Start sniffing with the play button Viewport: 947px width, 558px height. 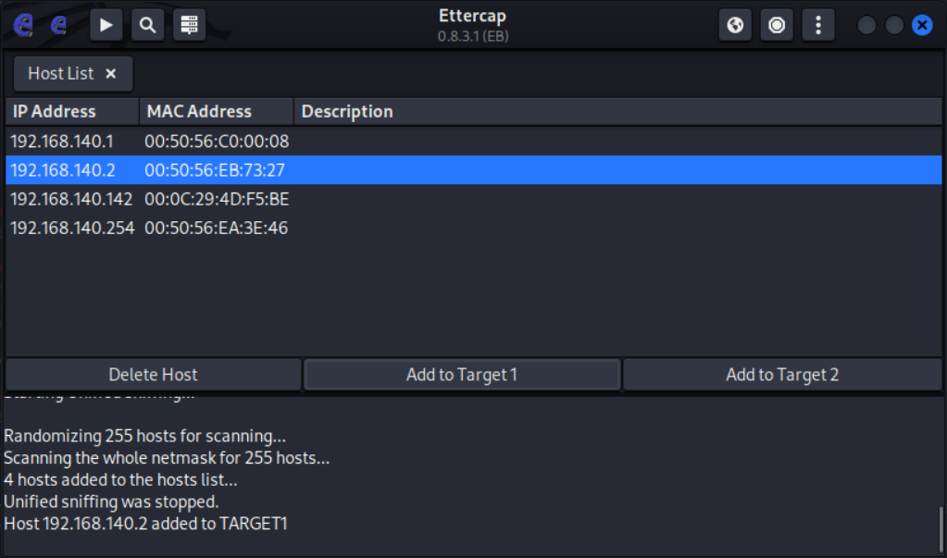coord(106,25)
